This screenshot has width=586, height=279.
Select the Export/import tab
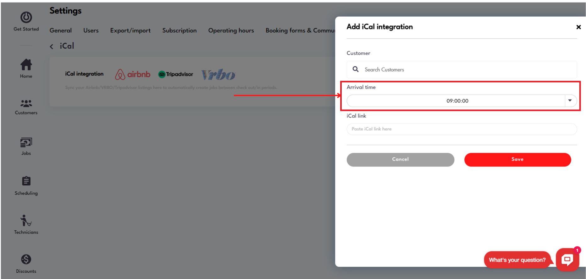tap(130, 30)
